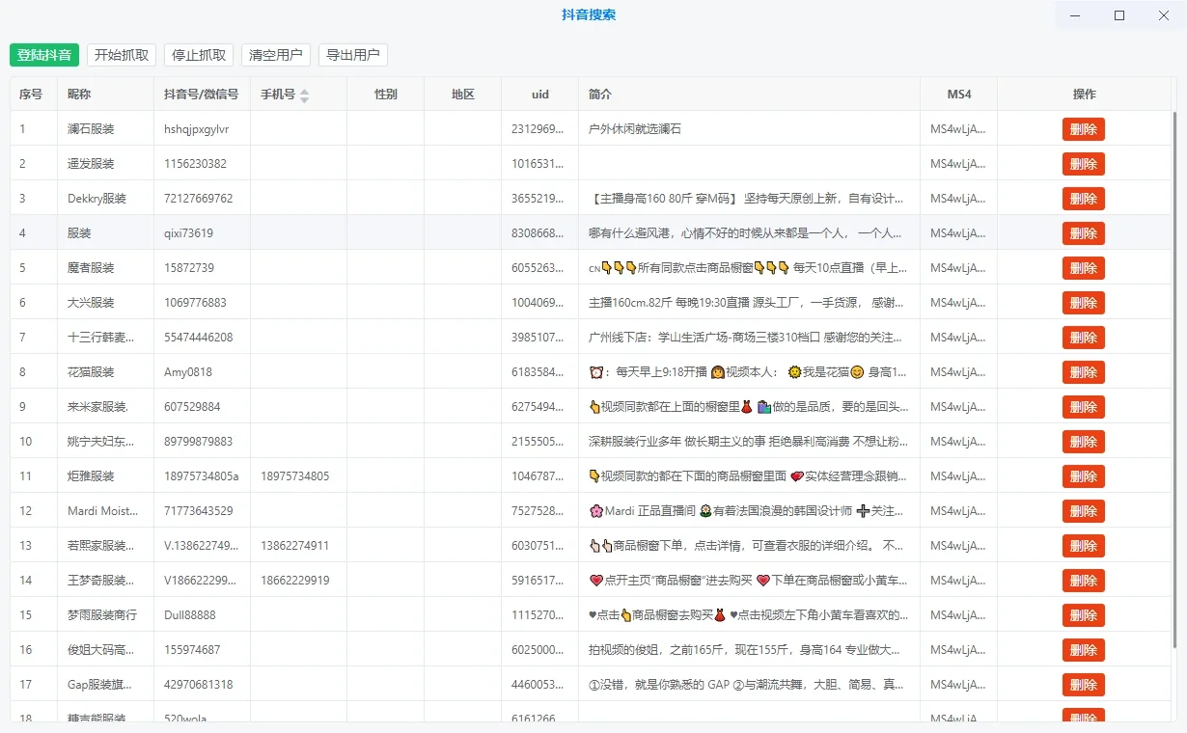
Task: Clear users with 清空用户 button
Action: pos(276,55)
